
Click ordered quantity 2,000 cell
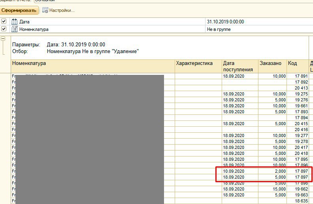click(x=272, y=171)
